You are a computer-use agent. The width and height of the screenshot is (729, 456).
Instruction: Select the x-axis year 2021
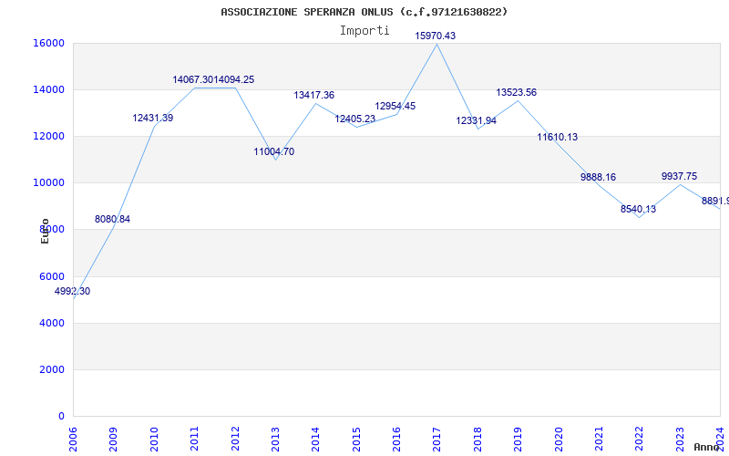point(599,440)
